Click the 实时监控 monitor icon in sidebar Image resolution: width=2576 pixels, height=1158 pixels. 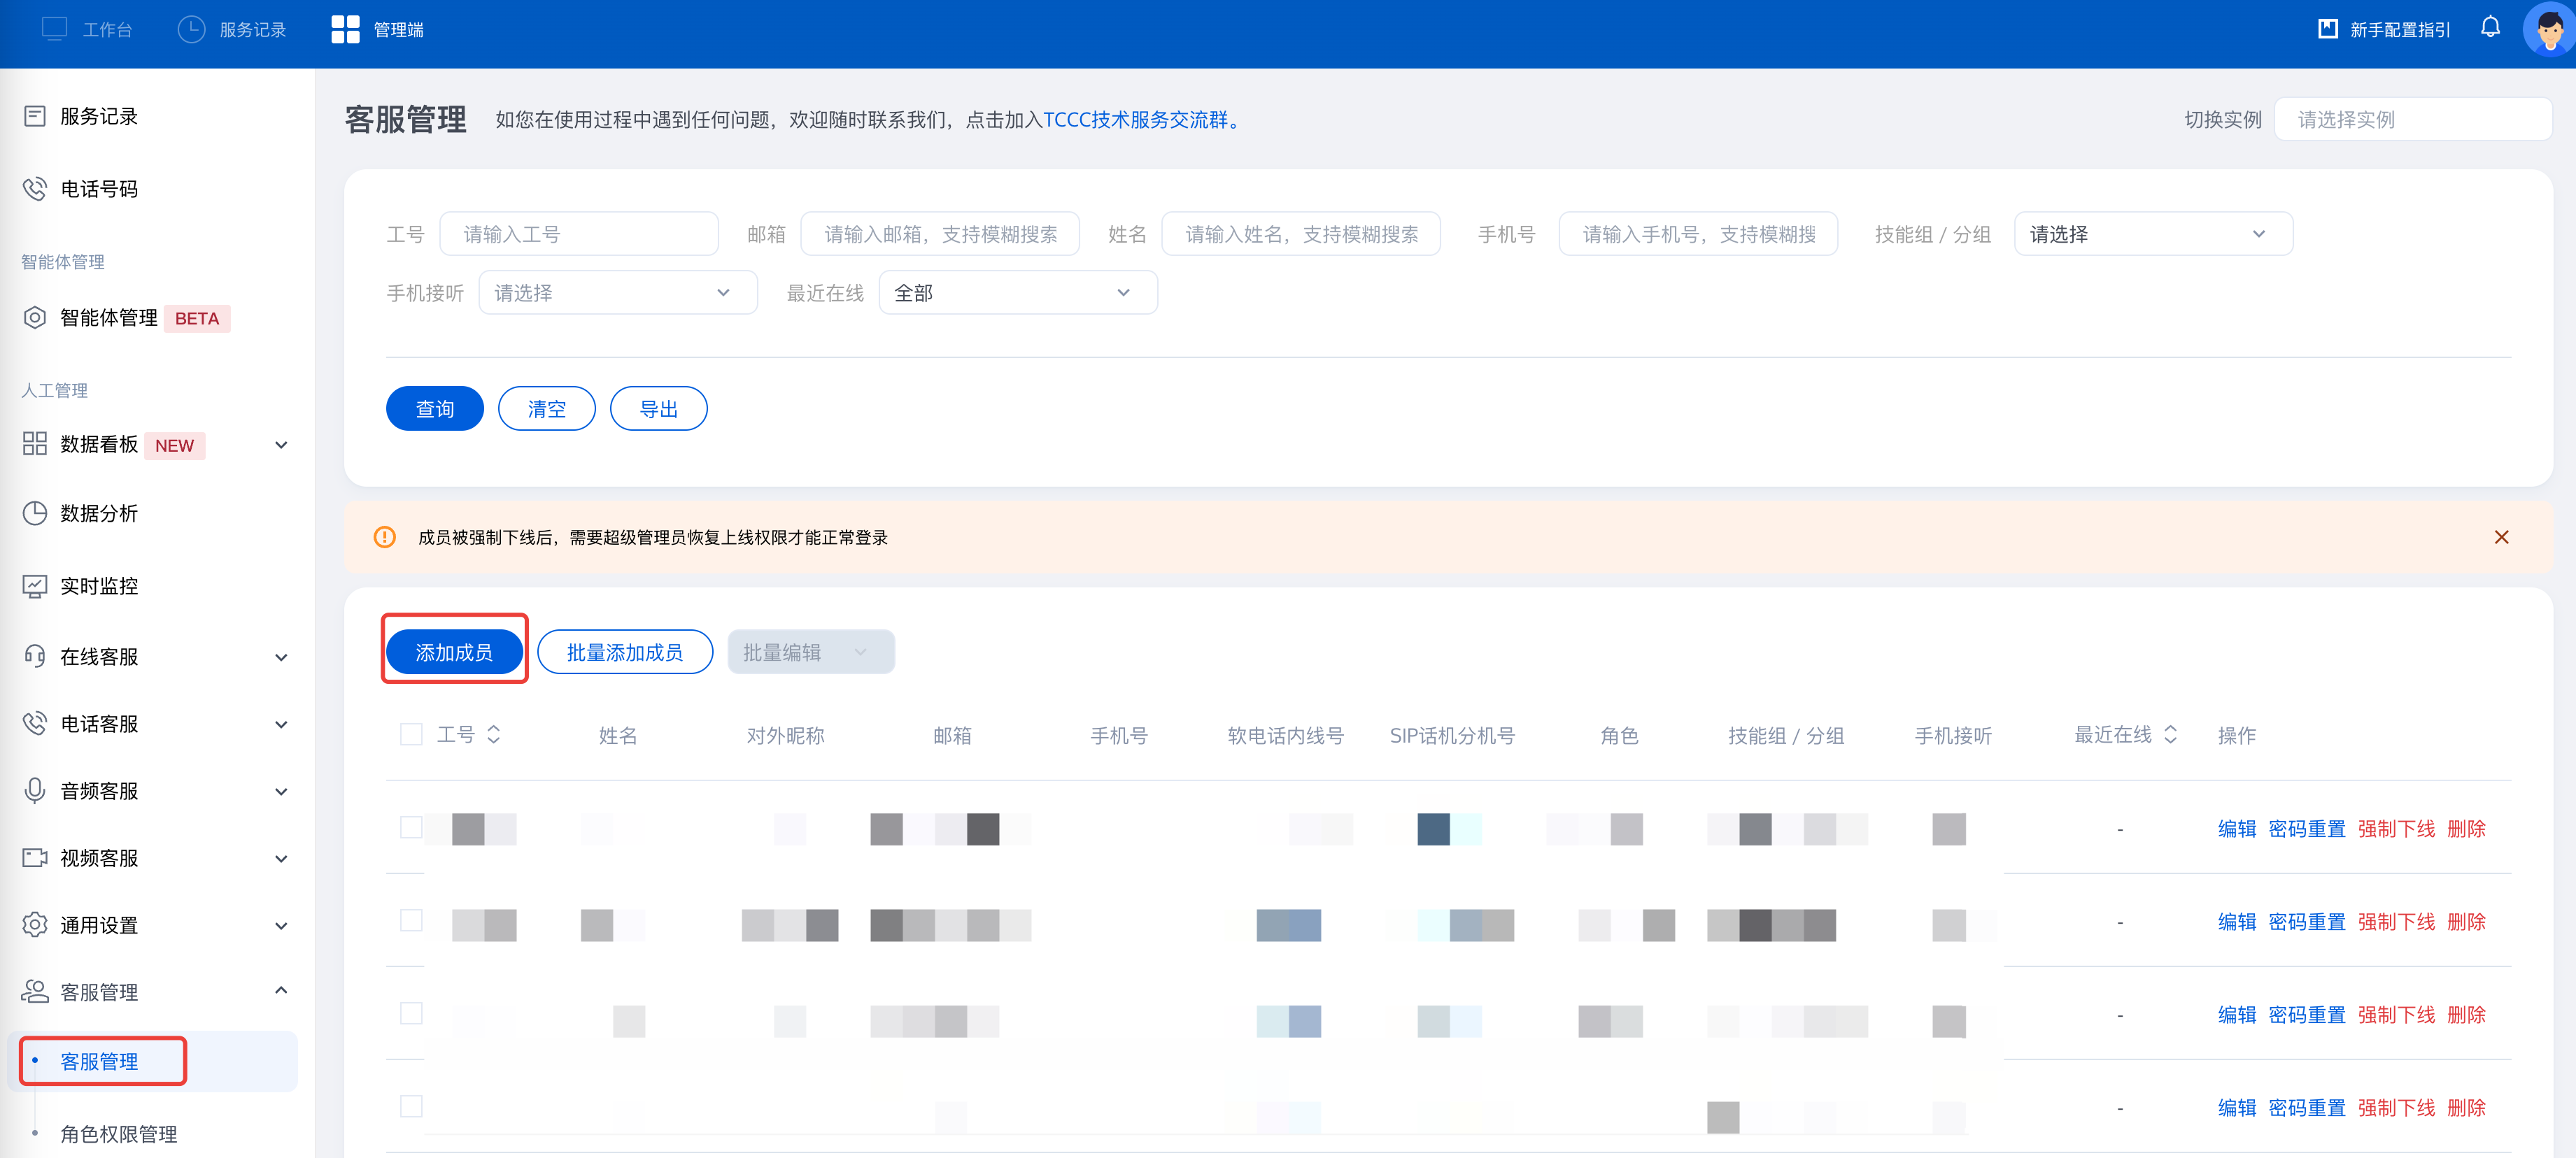pos(35,585)
